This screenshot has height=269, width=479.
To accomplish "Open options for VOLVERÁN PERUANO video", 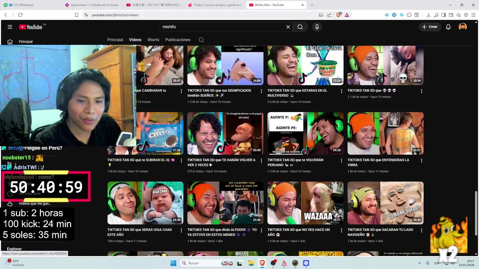I will [341, 161].
